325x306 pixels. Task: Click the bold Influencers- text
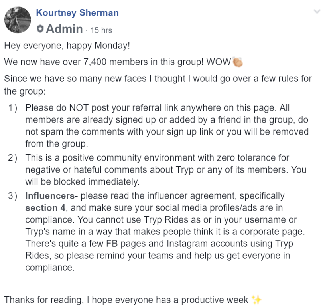[51, 196]
